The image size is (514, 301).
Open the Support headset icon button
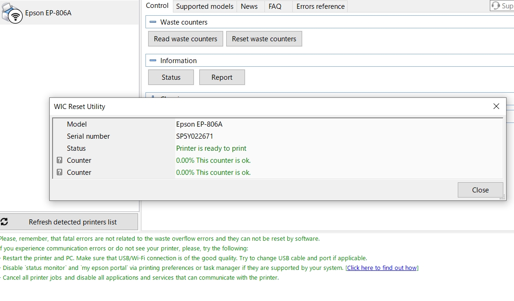[x=502, y=6]
